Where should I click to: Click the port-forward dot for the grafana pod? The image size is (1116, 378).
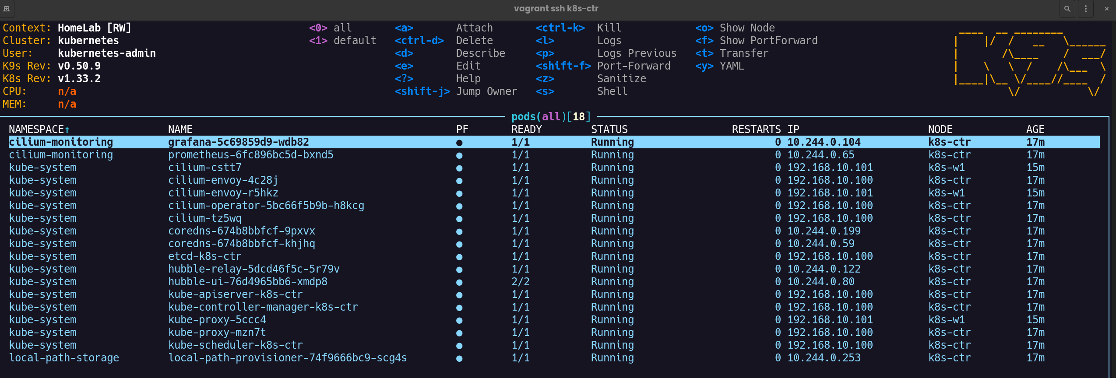tap(459, 143)
